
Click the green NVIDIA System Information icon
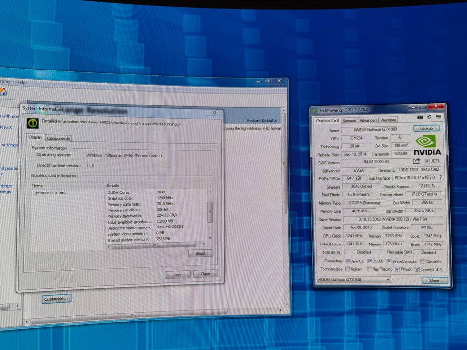pos(33,123)
